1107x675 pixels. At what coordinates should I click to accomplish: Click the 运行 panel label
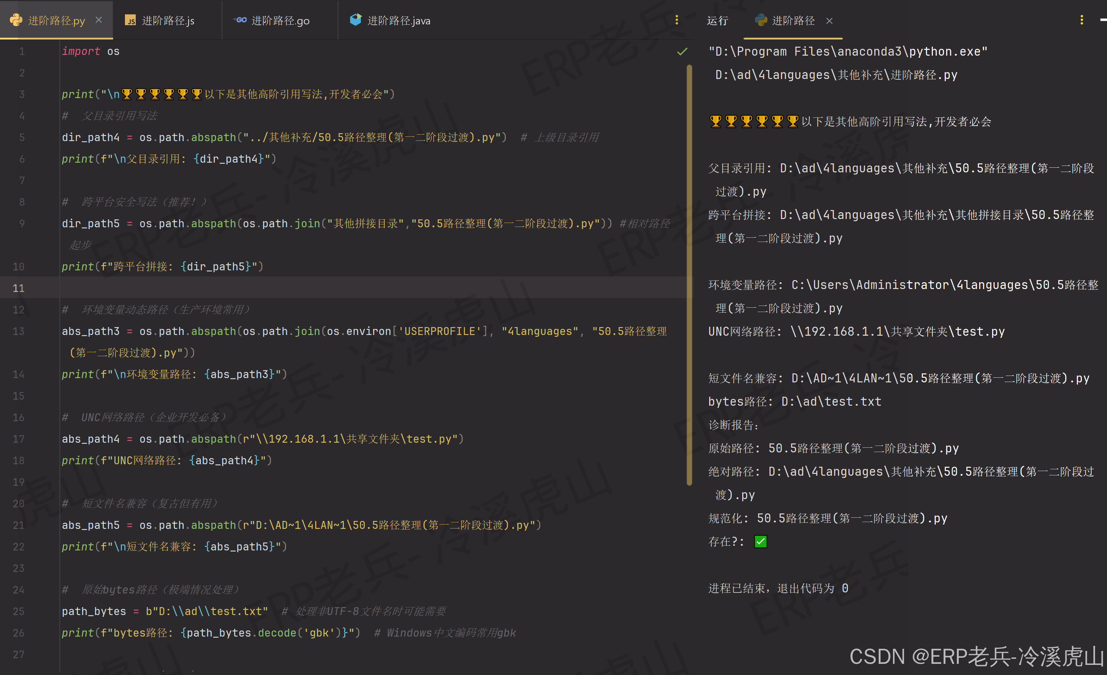717,21
